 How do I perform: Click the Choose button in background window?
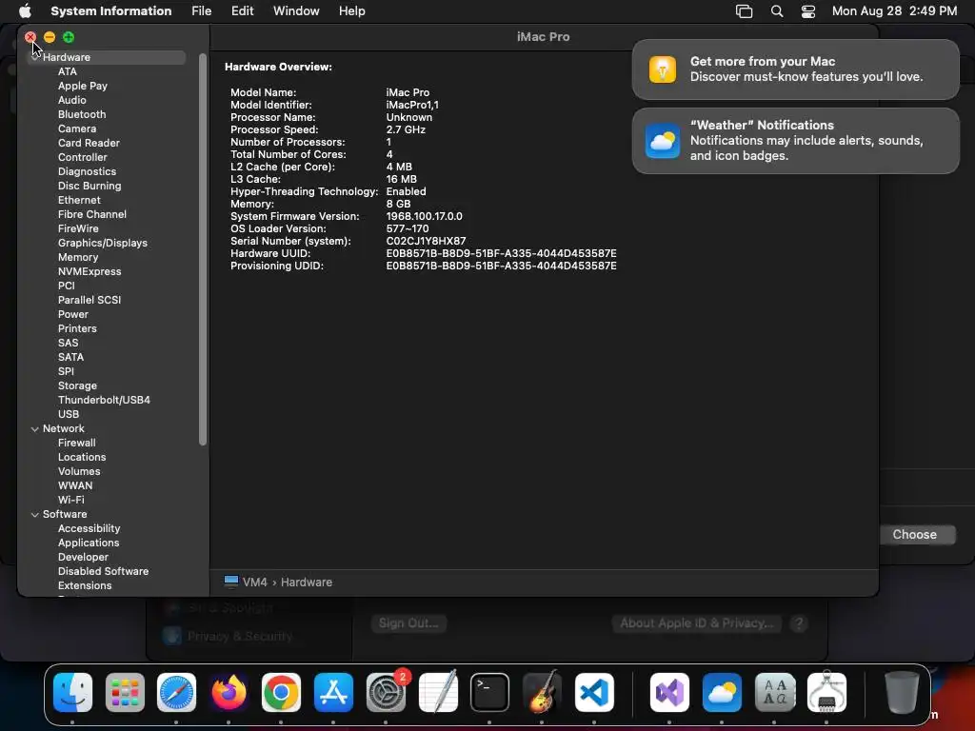coord(914,535)
